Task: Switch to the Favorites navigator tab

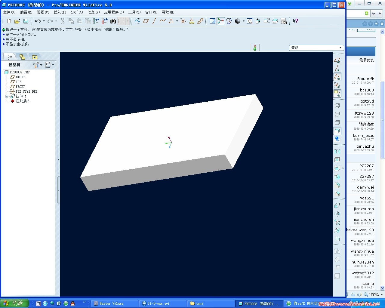Action: (x=35, y=57)
